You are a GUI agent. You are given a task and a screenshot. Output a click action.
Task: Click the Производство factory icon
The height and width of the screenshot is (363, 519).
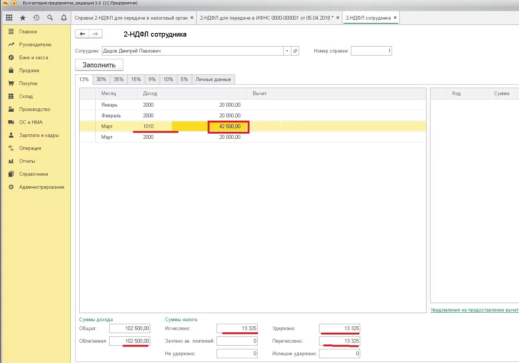[11, 109]
